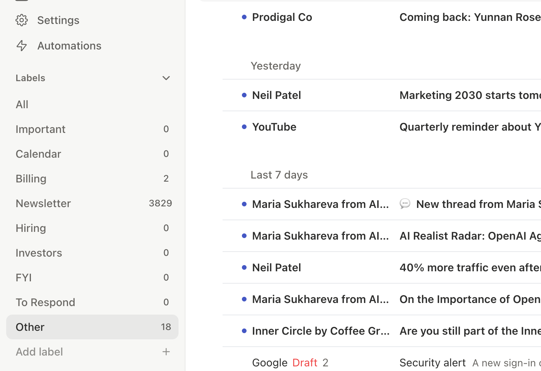
Task: Click the chat bubble icon on New thread email
Action: click(x=405, y=204)
